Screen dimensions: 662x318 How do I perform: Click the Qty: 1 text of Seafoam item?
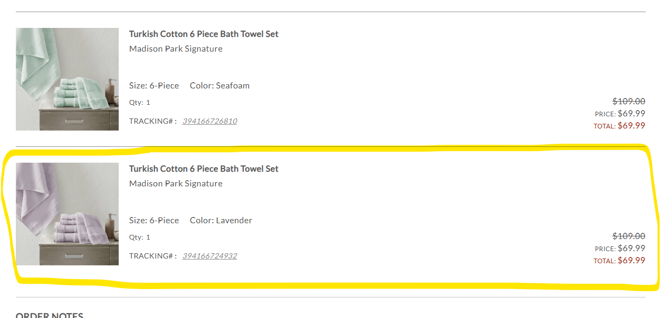pyautogui.click(x=140, y=103)
